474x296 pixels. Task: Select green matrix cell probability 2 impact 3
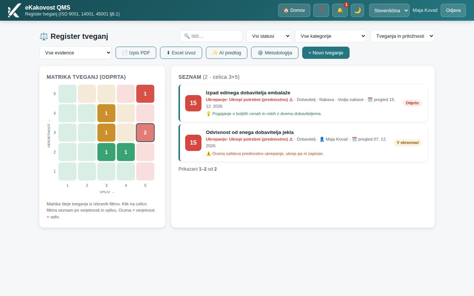(106, 152)
